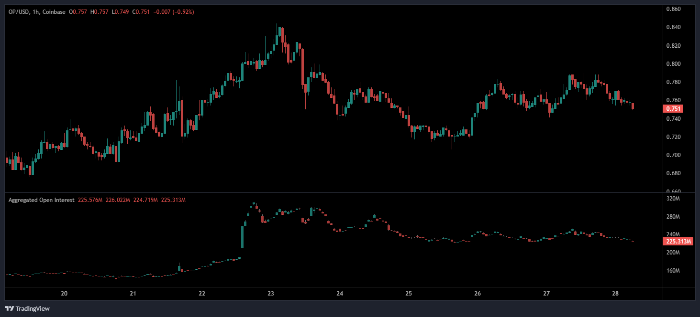The height and width of the screenshot is (317, 700).
Task: Click date 23 on the time axis
Action: click(271, 293)
